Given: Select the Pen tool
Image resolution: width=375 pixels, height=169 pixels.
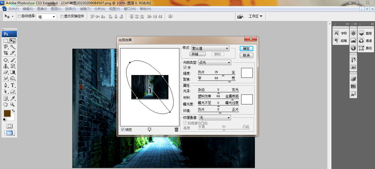Looking at the screenshot, I should click(x=6, y=85).
